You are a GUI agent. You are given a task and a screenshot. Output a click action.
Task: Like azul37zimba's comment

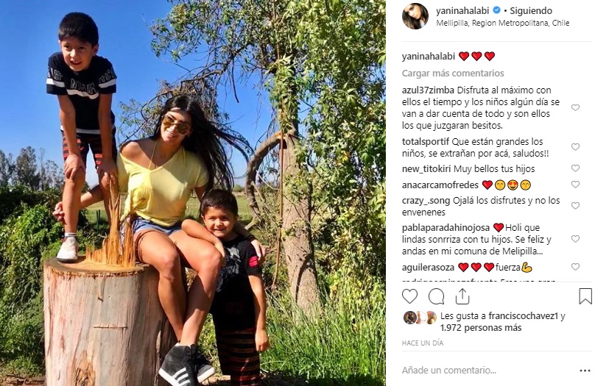(x=576, y=107)
